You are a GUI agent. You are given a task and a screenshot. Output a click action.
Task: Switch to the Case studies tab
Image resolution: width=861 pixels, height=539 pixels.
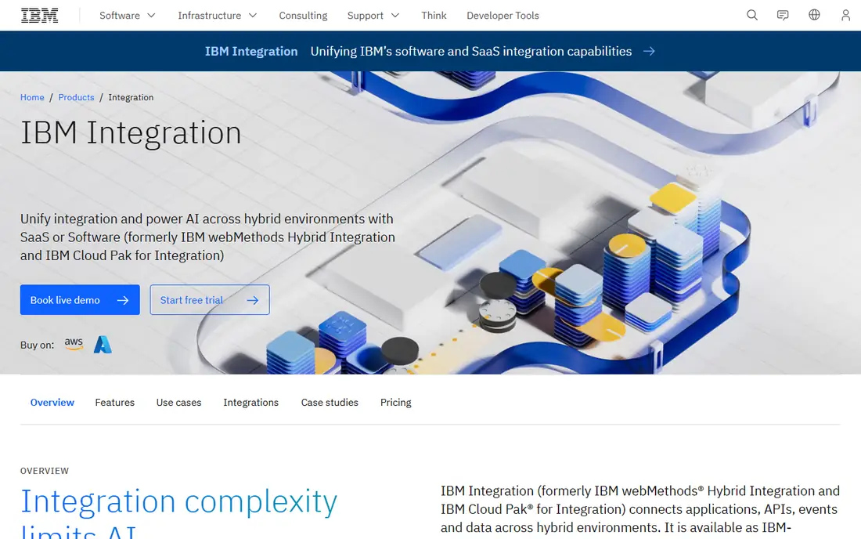330,402
